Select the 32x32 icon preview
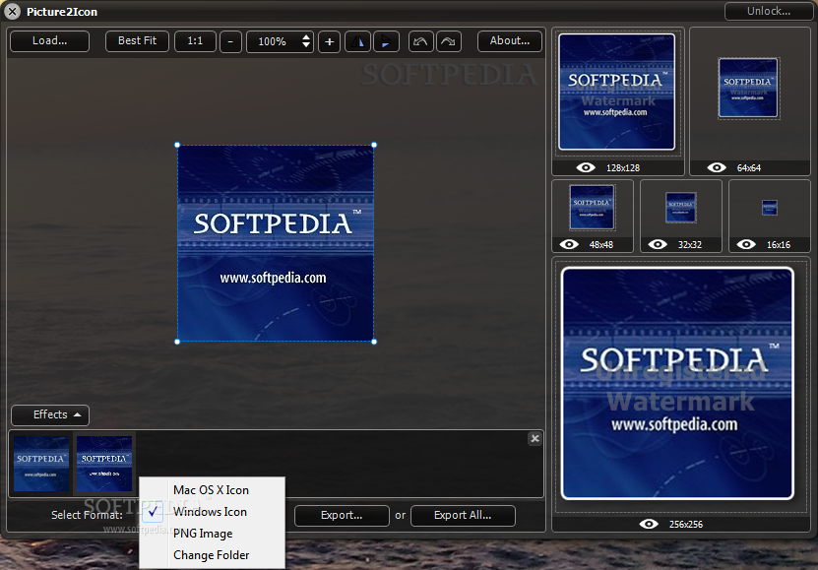818x570 pixels. point(681,207)
